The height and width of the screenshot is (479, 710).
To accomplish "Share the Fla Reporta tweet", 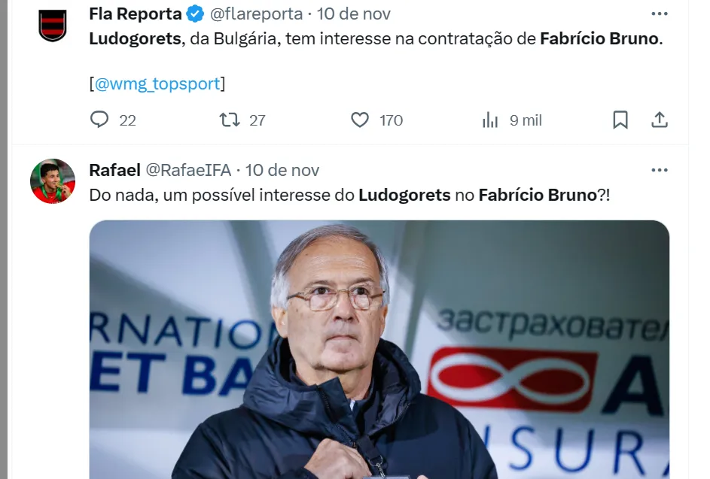I will point(660,120).
